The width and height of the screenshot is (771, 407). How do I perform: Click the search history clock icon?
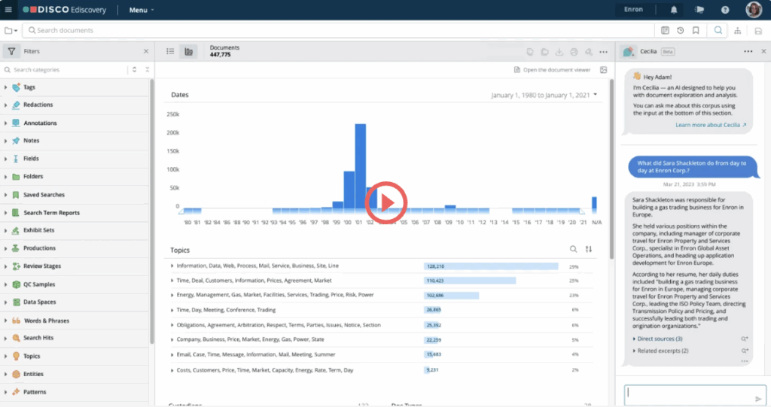point(680,31)
